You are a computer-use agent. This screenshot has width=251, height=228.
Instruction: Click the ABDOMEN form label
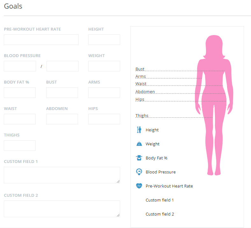(57, 108)
